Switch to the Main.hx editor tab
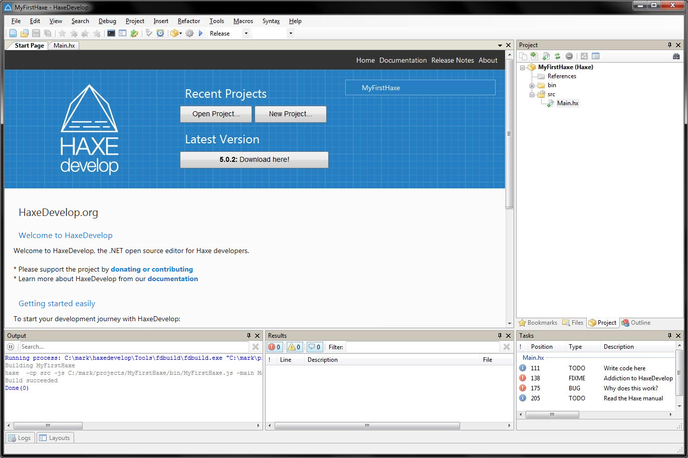 point(64,46)
